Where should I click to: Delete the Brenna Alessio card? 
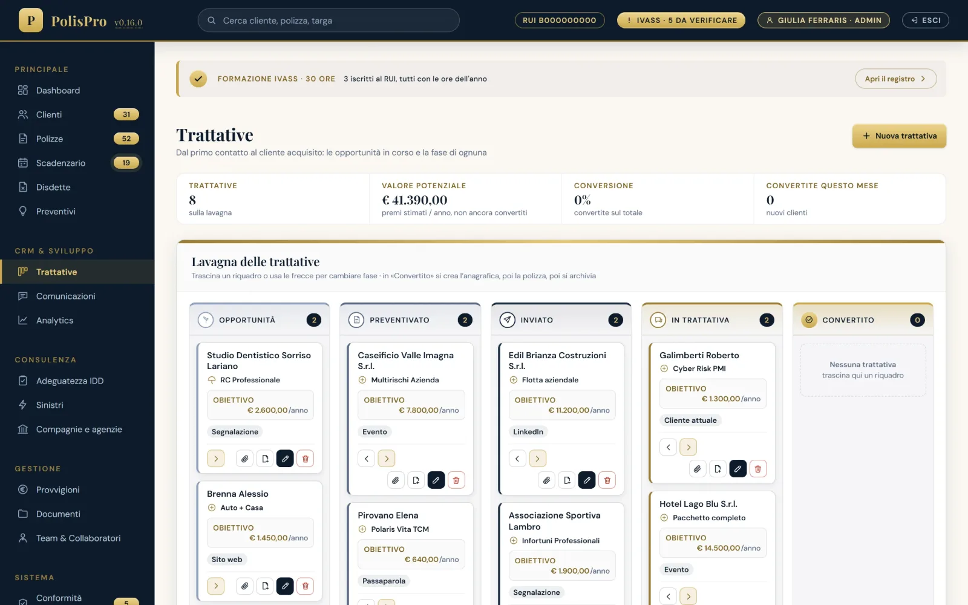[306, 586]
